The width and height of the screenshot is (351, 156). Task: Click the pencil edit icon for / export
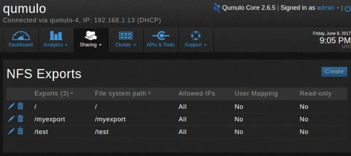pos(11,106)
